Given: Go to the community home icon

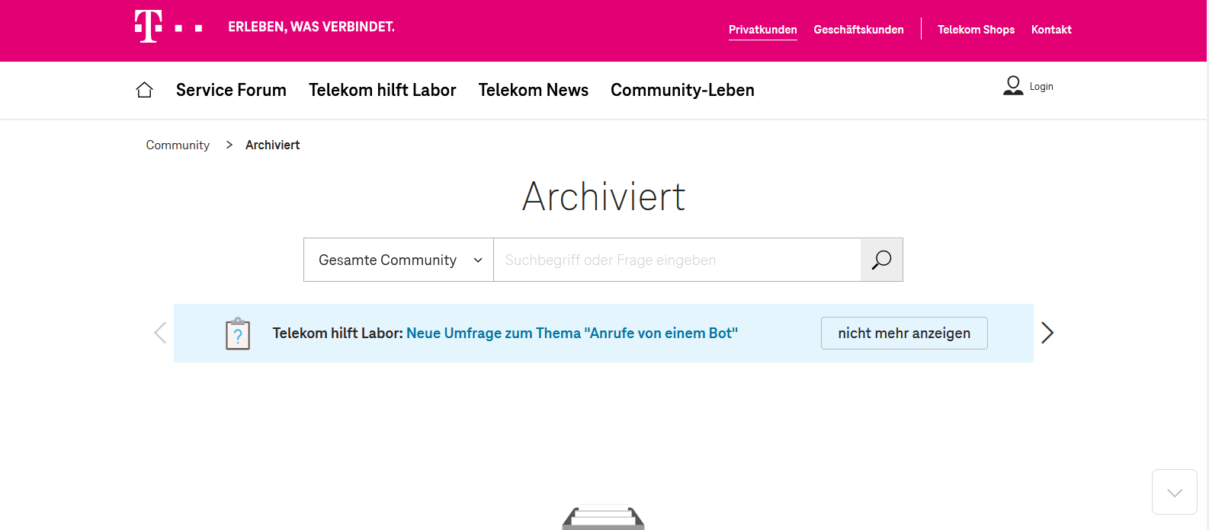Looking at the screenshot, I should click(x=144, y=90).
